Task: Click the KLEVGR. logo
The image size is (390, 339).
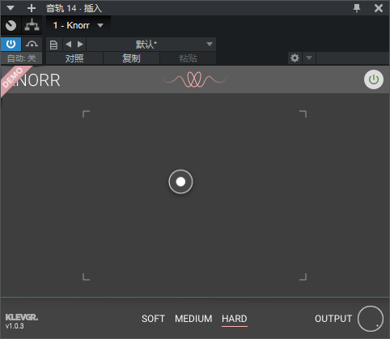Action: (x=22, y=317)
